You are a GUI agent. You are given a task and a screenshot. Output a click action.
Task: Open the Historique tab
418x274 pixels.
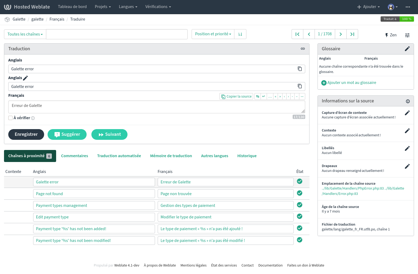click(247, 156)
